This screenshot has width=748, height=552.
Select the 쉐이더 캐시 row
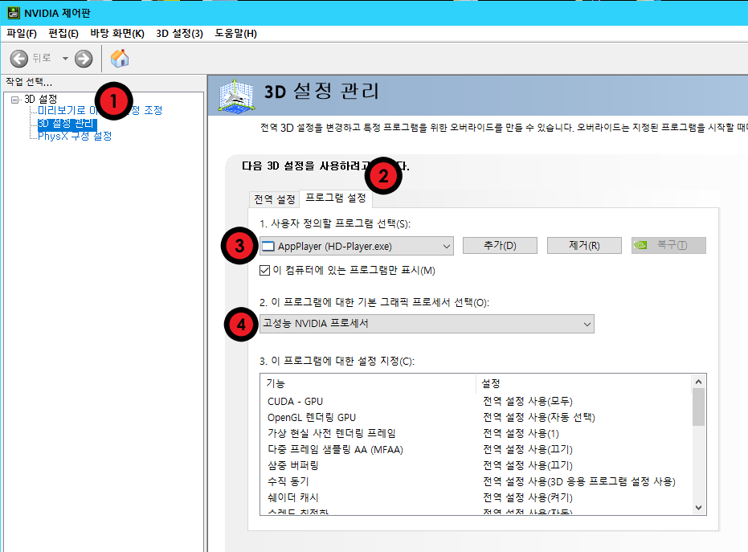point(476,497)
